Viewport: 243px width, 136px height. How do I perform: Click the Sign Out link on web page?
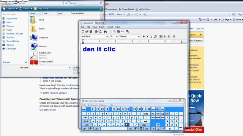pos(200,29)
